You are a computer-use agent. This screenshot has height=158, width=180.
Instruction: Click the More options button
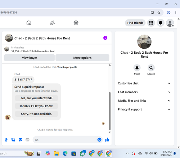[82, 58]
